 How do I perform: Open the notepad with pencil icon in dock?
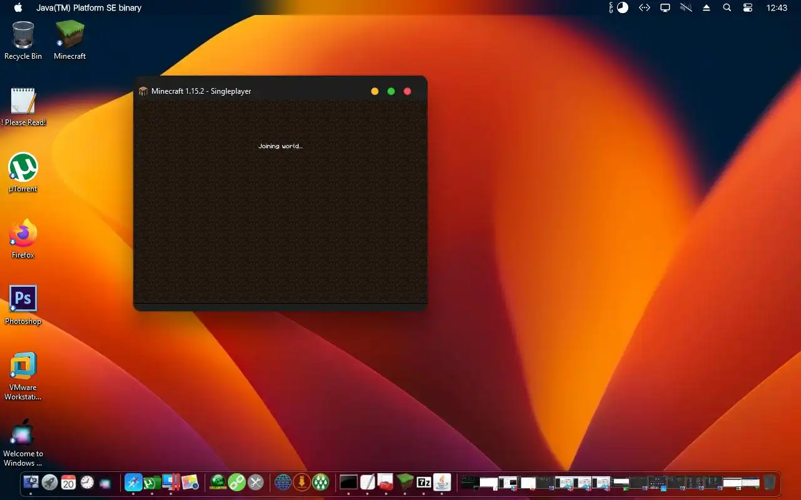click(367, 482)
